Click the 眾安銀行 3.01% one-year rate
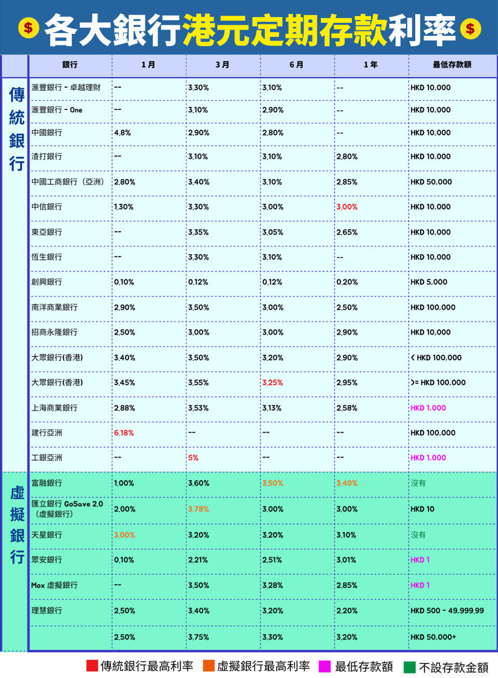498x678 pixels. [347, 560]
